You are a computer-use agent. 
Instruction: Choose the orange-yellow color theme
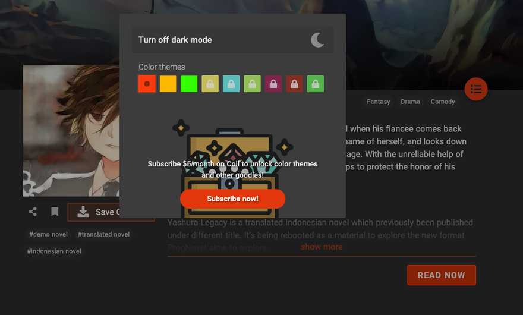pos(168,84)
